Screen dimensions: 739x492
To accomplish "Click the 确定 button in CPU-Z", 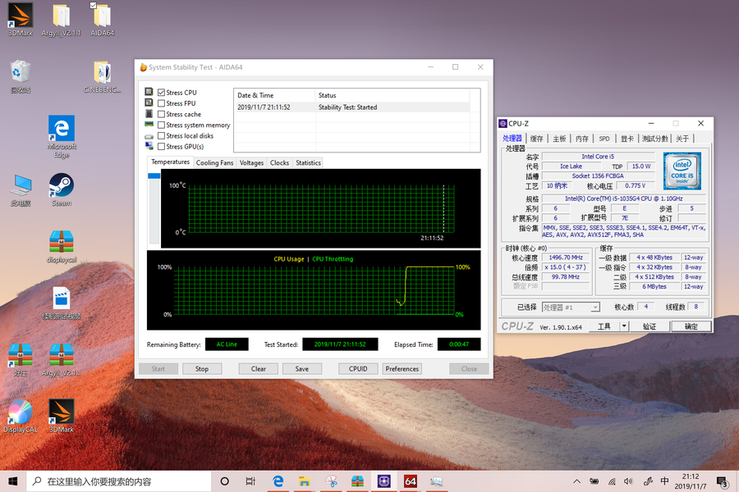I will tap(691, 326).
